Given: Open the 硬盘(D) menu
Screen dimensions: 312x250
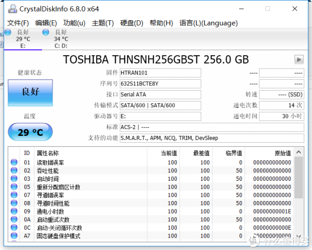Looking at the screenshot, I should point(132,23).
